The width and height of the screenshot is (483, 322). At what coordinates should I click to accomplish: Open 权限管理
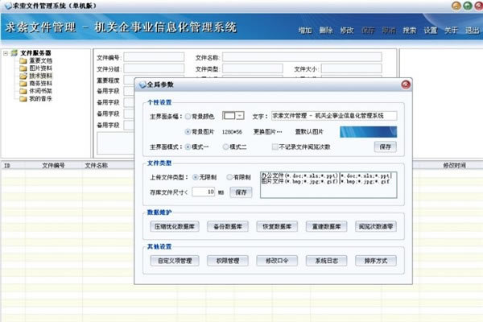click(228, 261)
